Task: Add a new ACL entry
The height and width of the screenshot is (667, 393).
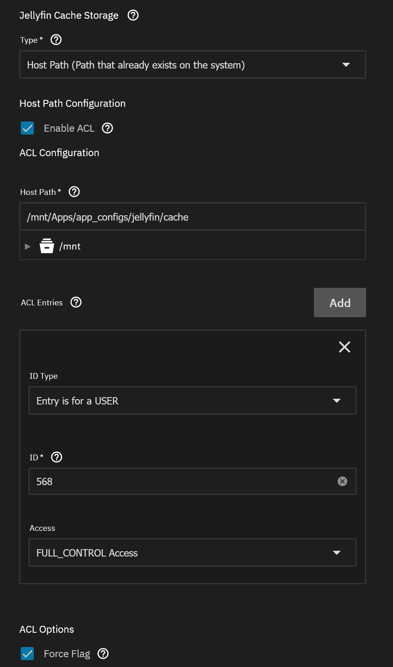Action: 340,303
